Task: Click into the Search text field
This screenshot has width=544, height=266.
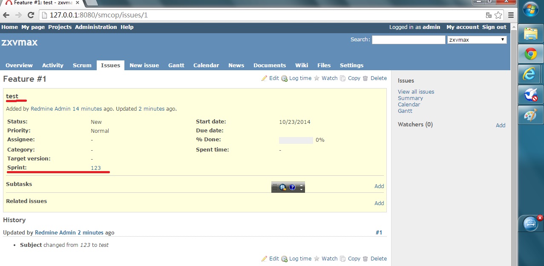Action: (x=408, y=40)
